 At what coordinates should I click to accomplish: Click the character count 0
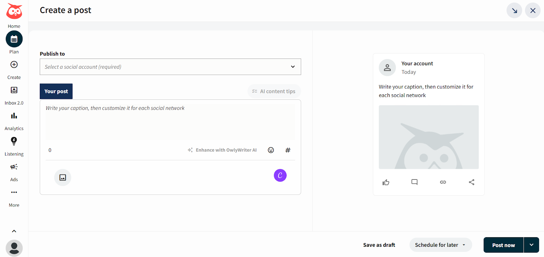50,150
